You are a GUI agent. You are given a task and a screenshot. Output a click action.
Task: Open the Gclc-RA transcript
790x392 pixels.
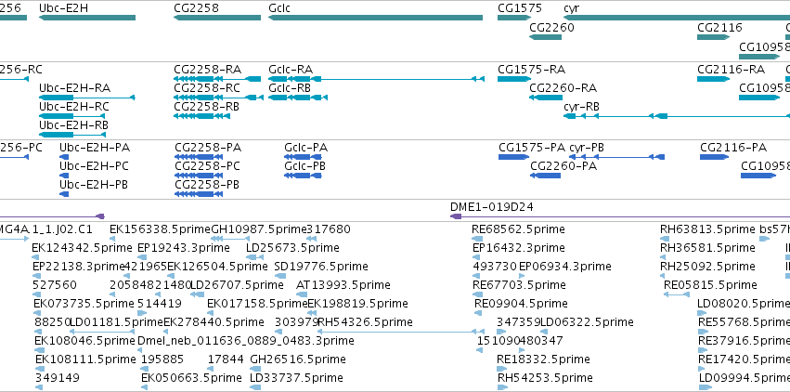pos(376,79)
